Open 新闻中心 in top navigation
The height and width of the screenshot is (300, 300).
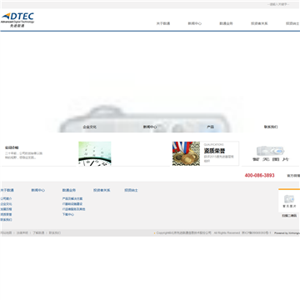(195, 23)
